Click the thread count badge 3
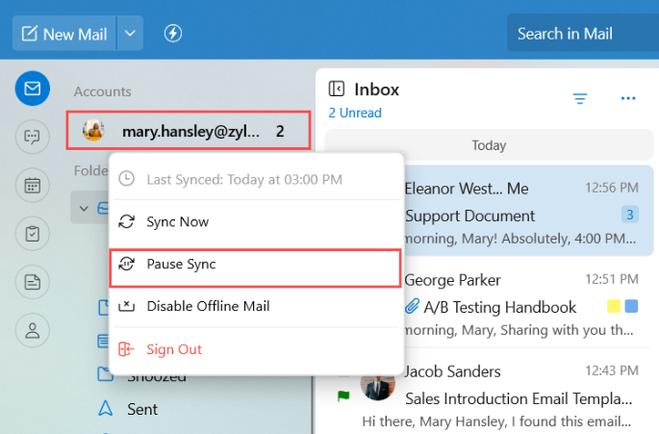 pos(630,215)
